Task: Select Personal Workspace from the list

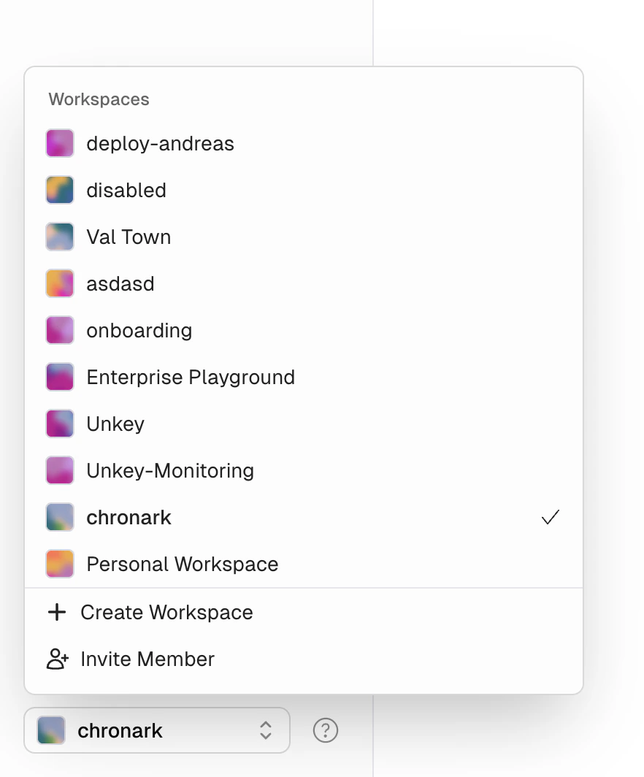Action: coord(182,564)
